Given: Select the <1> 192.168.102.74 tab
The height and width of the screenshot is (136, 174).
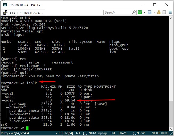Looking at the screenshot, I should [x=23, y=13].
